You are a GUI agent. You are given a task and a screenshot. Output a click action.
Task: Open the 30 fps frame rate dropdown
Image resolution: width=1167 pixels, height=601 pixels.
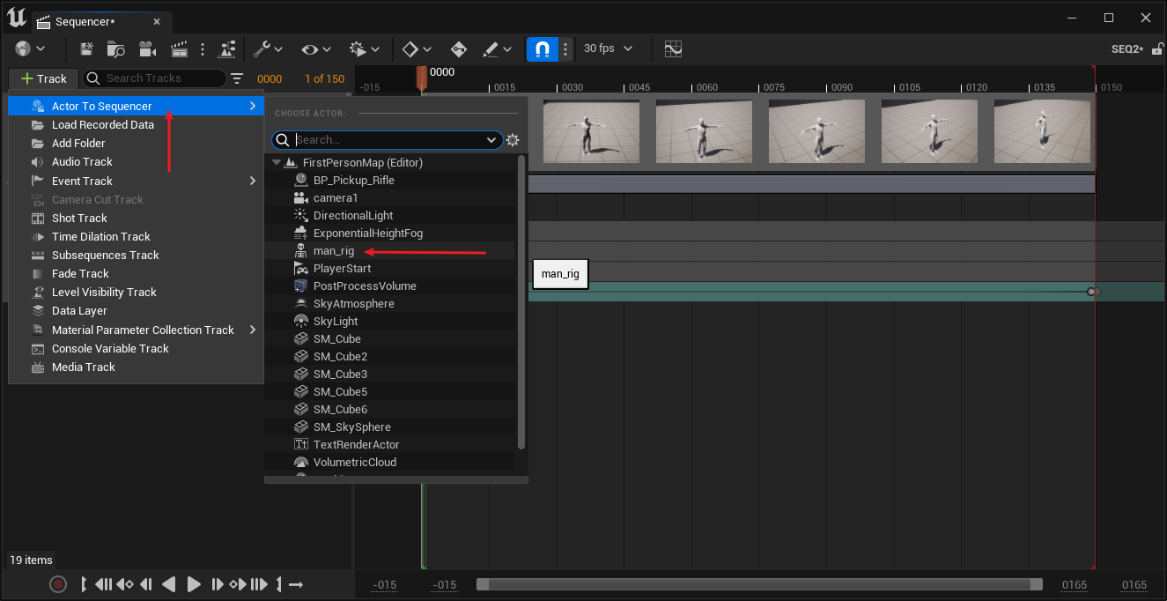tap(608, 49)
